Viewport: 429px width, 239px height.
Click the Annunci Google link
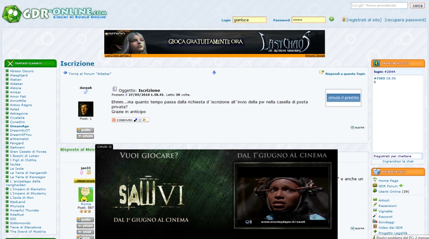tap(315, 55)
